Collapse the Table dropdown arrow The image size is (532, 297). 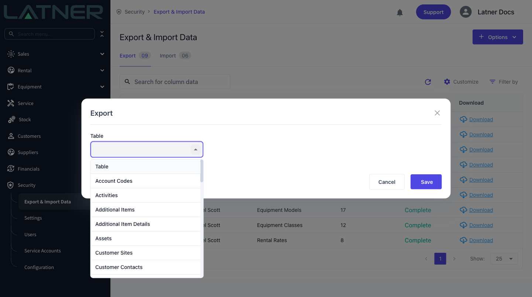click(x=196, y=150)
